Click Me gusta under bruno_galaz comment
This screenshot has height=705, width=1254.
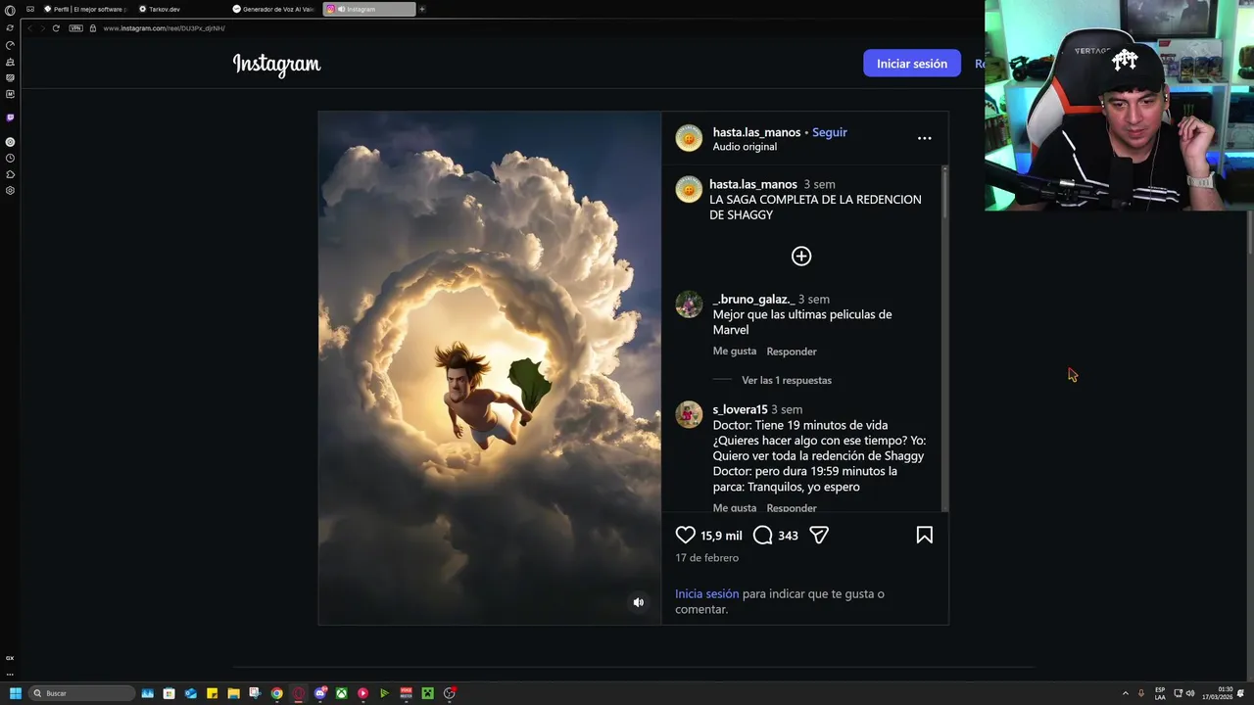(735, 352)
